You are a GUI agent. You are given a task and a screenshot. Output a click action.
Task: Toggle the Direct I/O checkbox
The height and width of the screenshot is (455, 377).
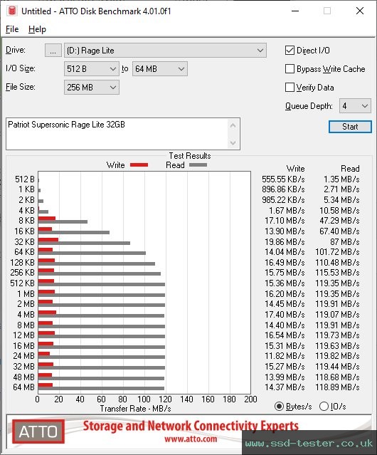(x=290, y=51)
